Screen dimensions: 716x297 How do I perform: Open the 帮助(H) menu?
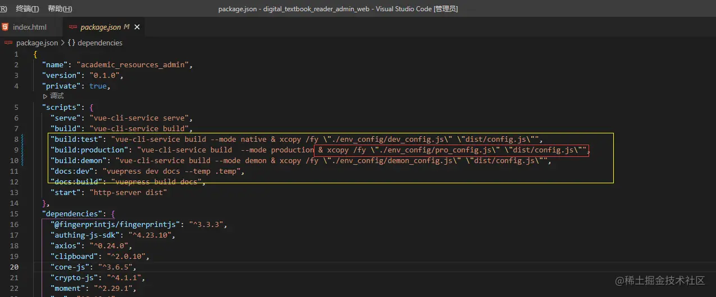click(60, 9)
